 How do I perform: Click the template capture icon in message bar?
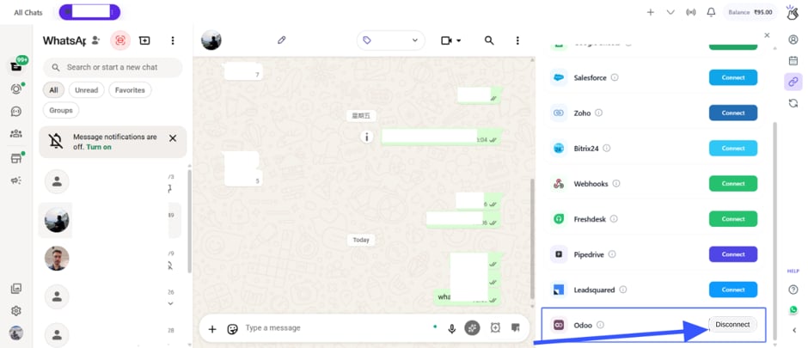point(495,327)
